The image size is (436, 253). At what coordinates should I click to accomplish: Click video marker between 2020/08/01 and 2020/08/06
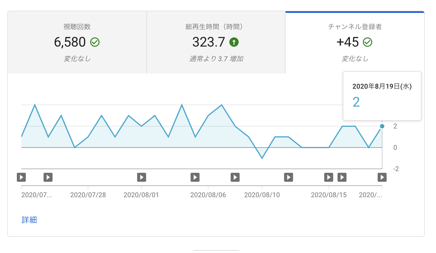[x=195, y=177]
